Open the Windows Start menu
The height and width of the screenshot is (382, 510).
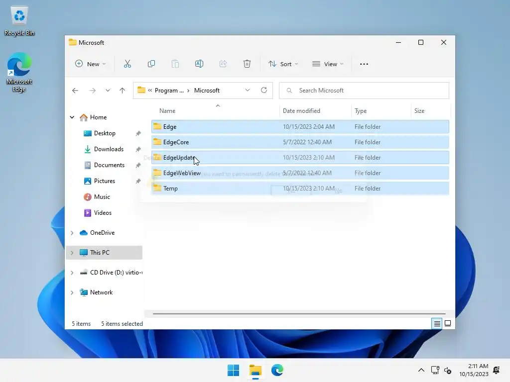233,370
